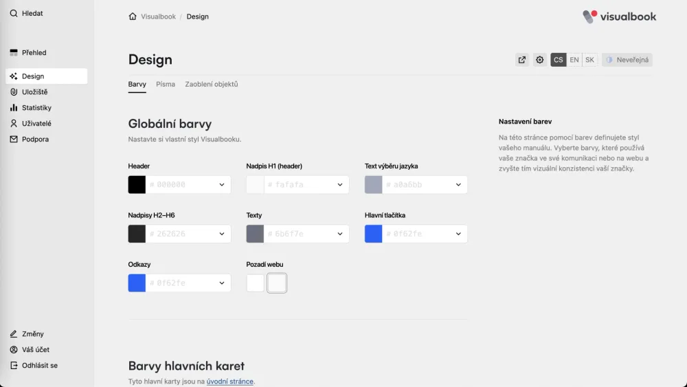687x387 pixels.
Task: Expand the Header color dropdown
Action: (222, 184)
